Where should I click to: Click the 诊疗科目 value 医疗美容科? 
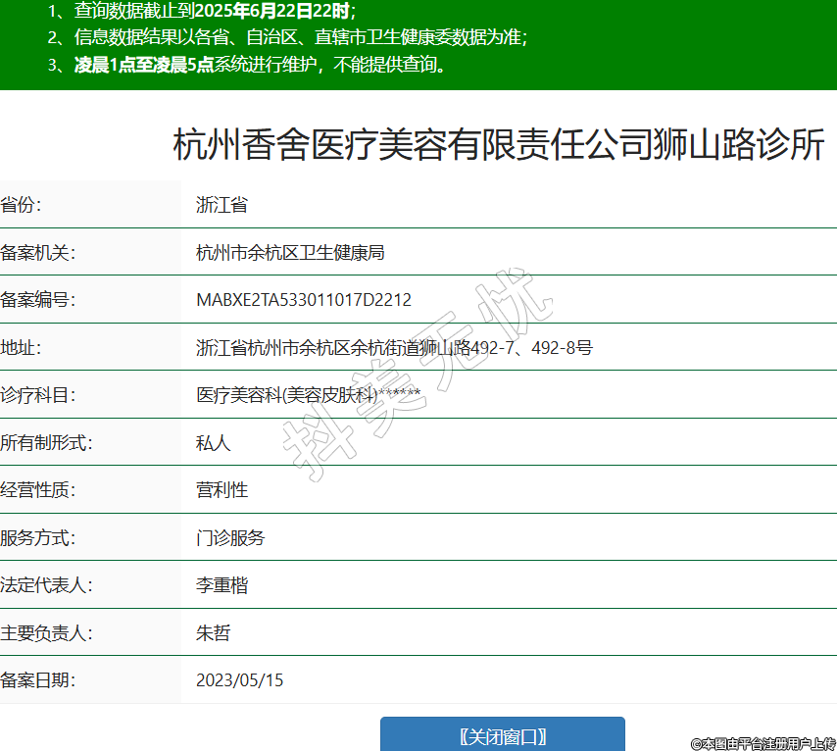click(308, 395)
